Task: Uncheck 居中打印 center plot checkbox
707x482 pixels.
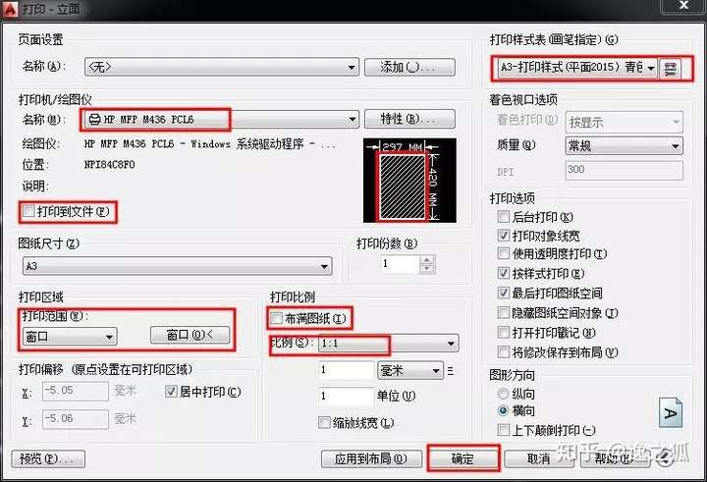Action: coord(171,392)
